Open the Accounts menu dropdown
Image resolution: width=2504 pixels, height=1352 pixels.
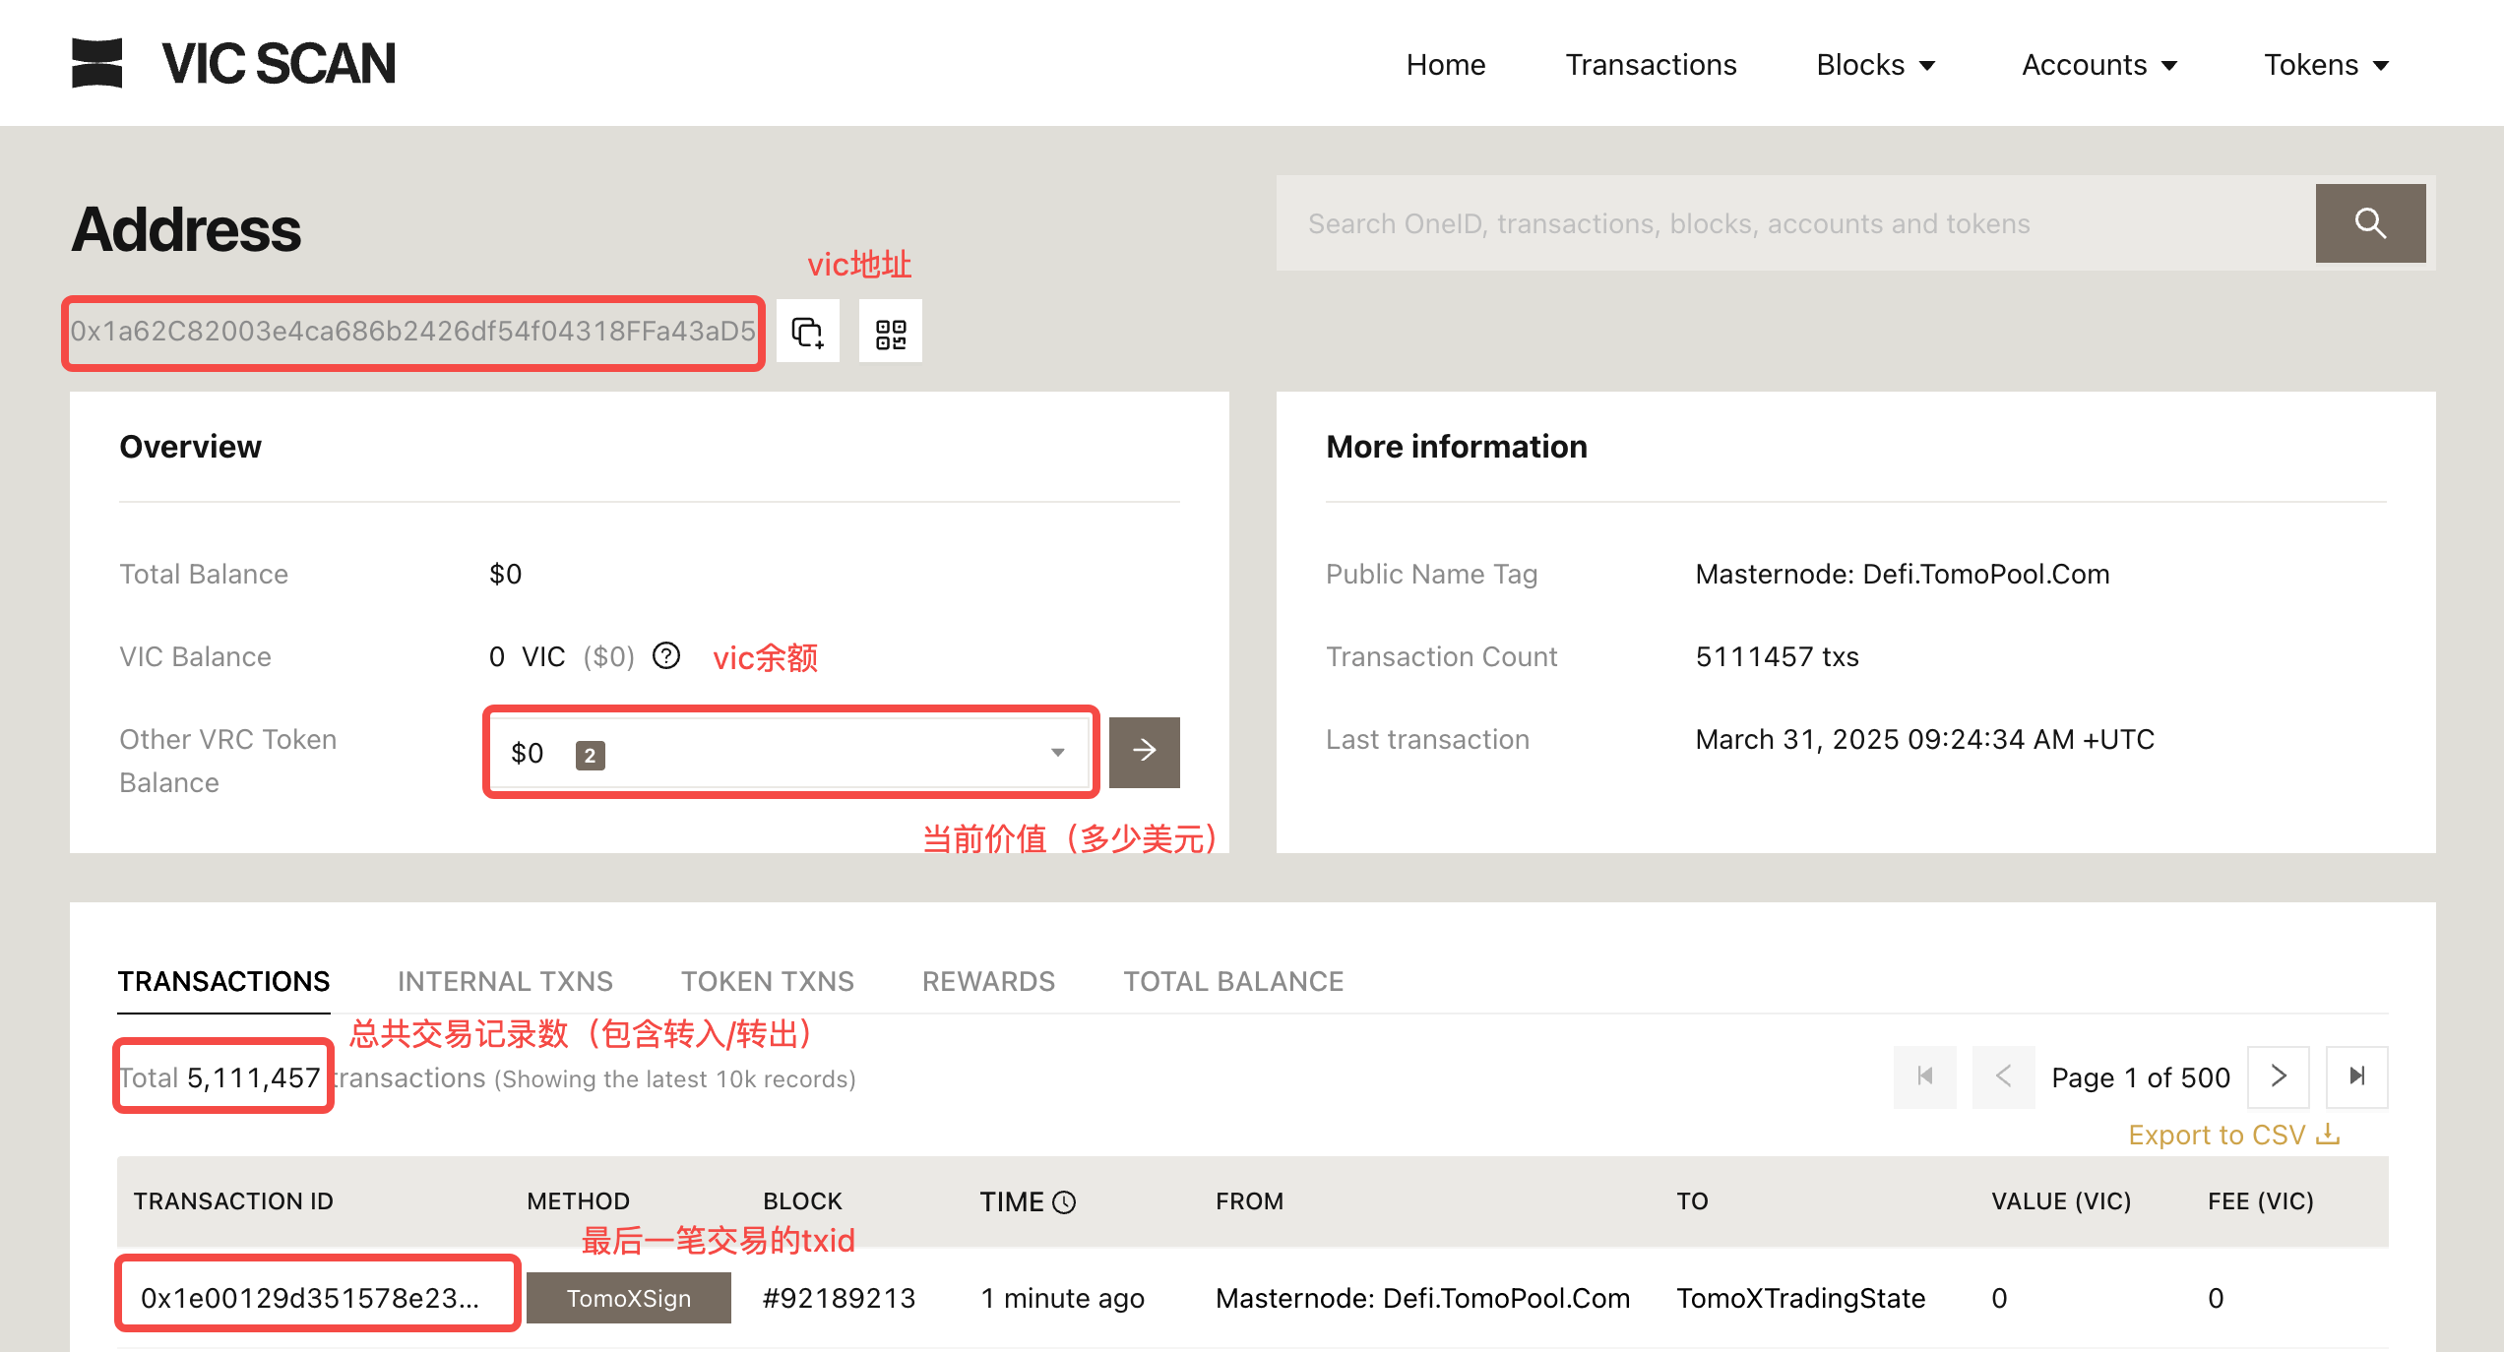(x=2098, y=65)
